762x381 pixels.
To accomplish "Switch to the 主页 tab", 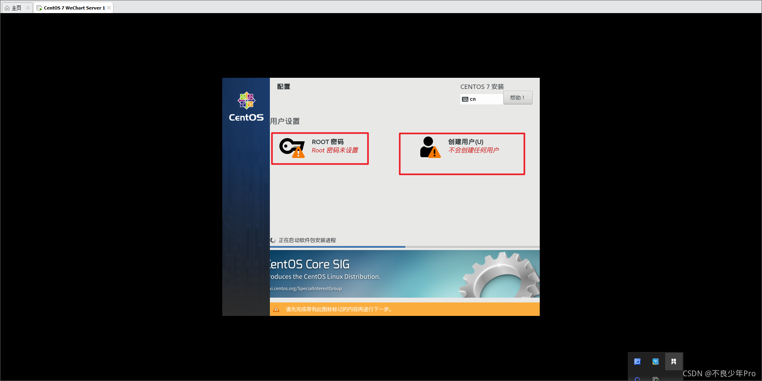I will tap(17, 8).
